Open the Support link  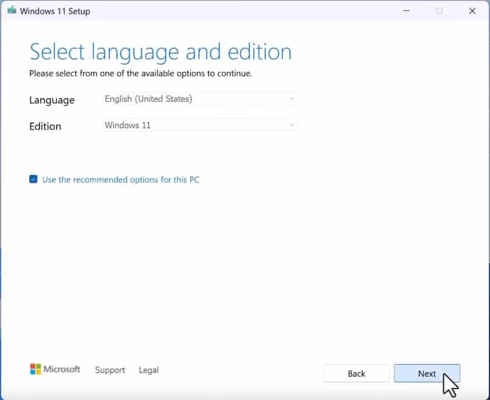110,370
